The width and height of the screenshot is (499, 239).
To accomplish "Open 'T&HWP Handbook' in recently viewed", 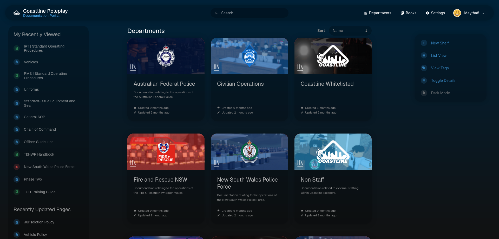I will 39,154.
